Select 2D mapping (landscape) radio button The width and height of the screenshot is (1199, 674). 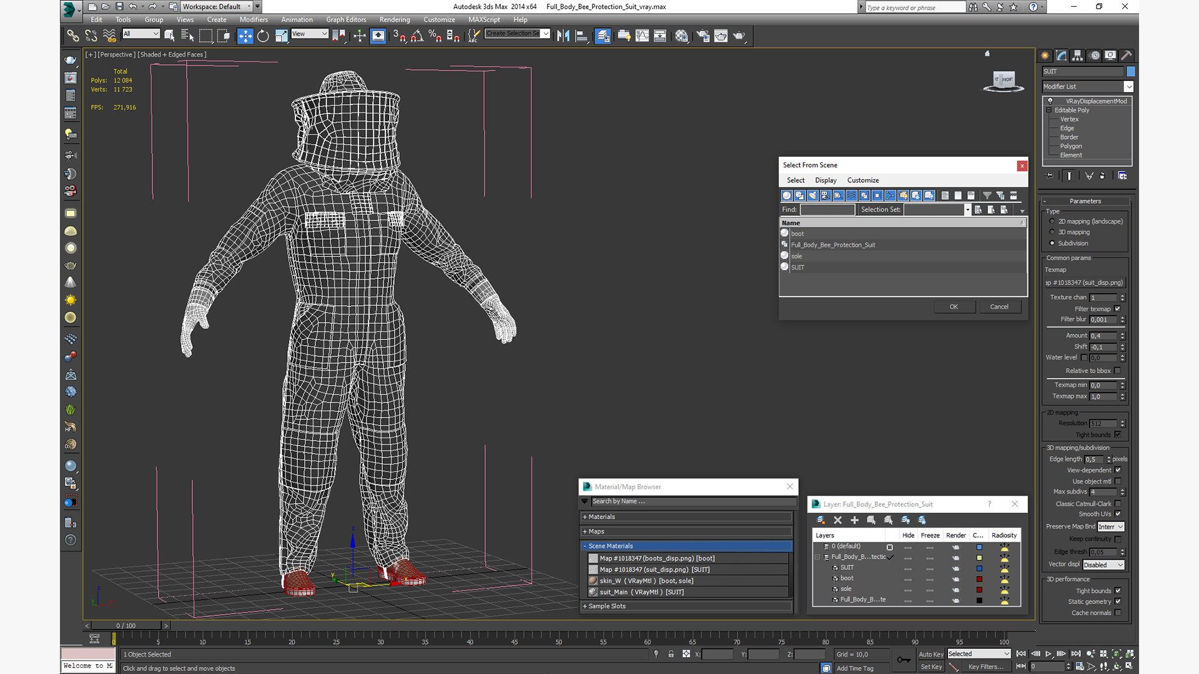tap(1052, 221)
